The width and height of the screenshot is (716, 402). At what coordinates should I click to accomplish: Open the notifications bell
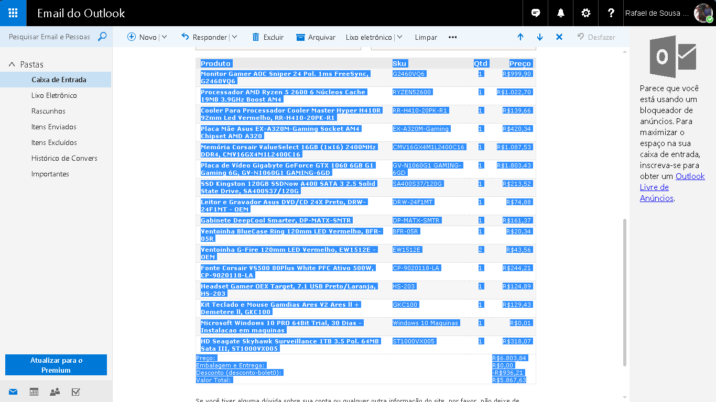pyautogui.click(x=561, y=13)
